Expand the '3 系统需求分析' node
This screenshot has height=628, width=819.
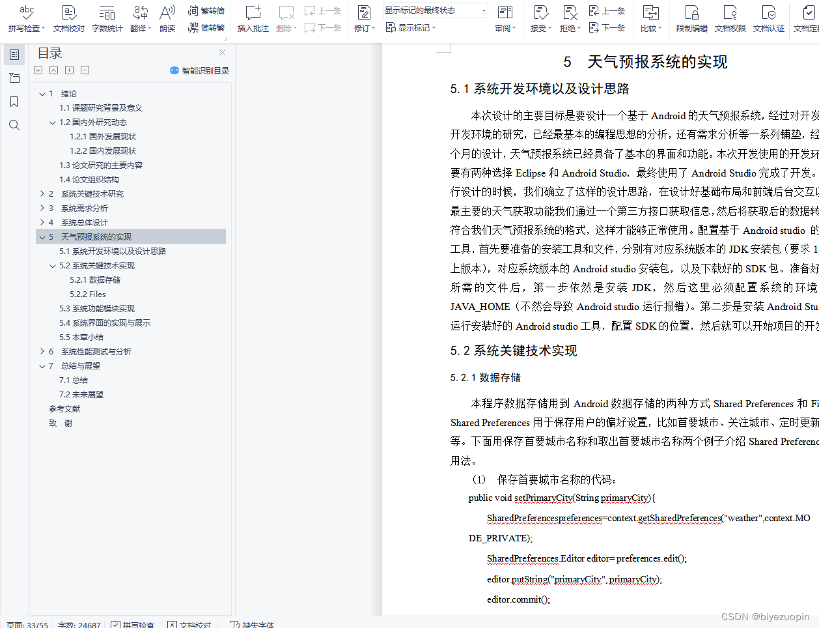pos(42,208)
